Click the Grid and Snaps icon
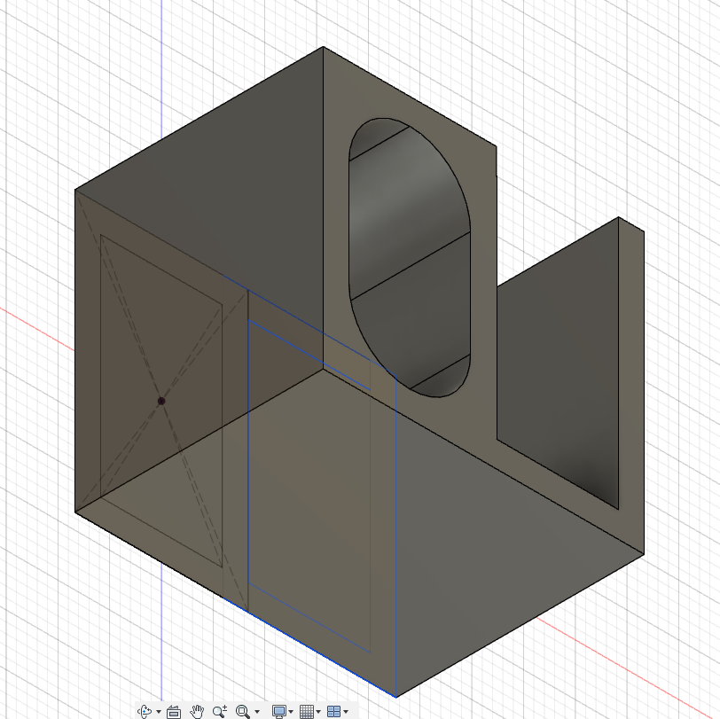720x719 pixels. click(307, 711)
